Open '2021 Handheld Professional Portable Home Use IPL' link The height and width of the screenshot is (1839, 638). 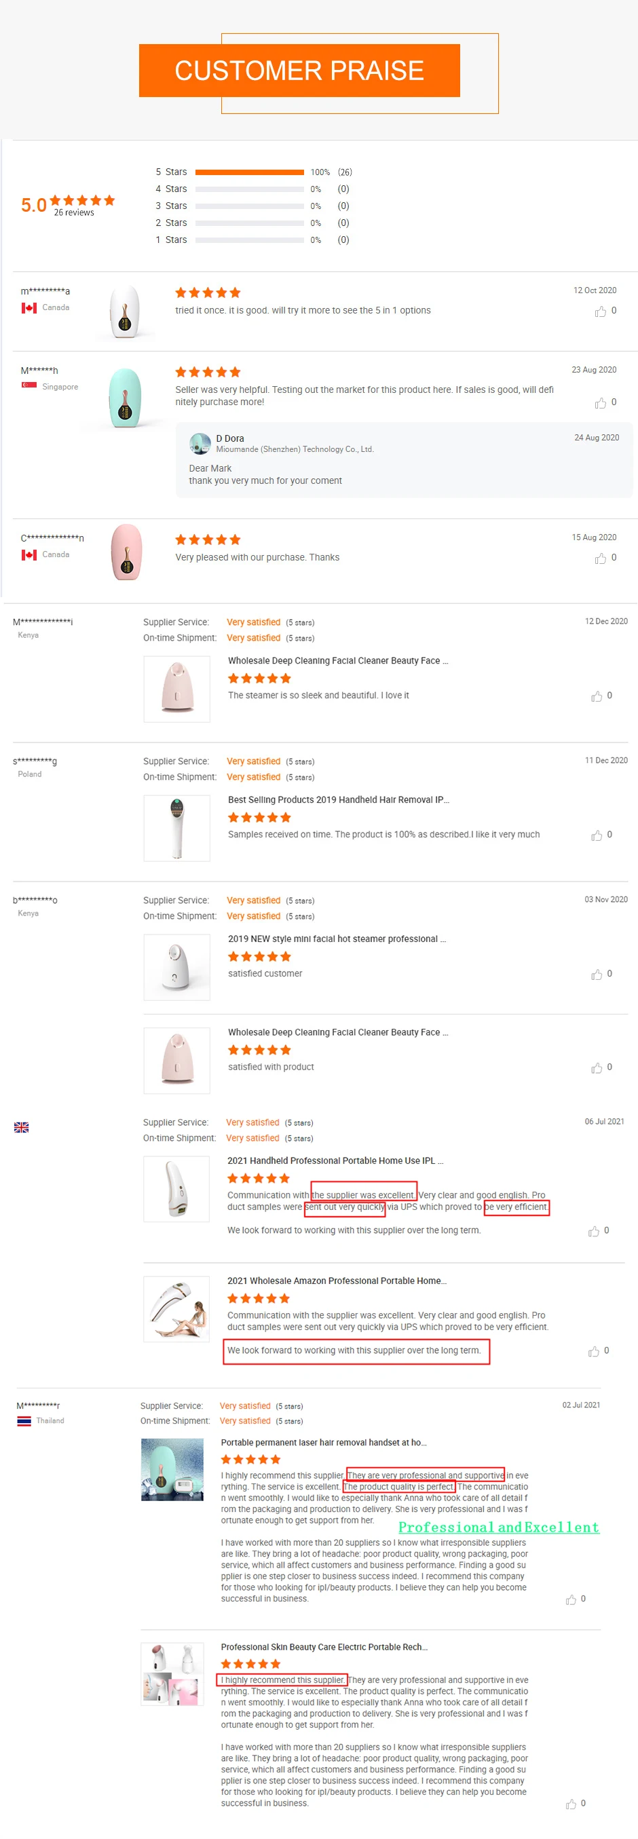pos(335,1161)
